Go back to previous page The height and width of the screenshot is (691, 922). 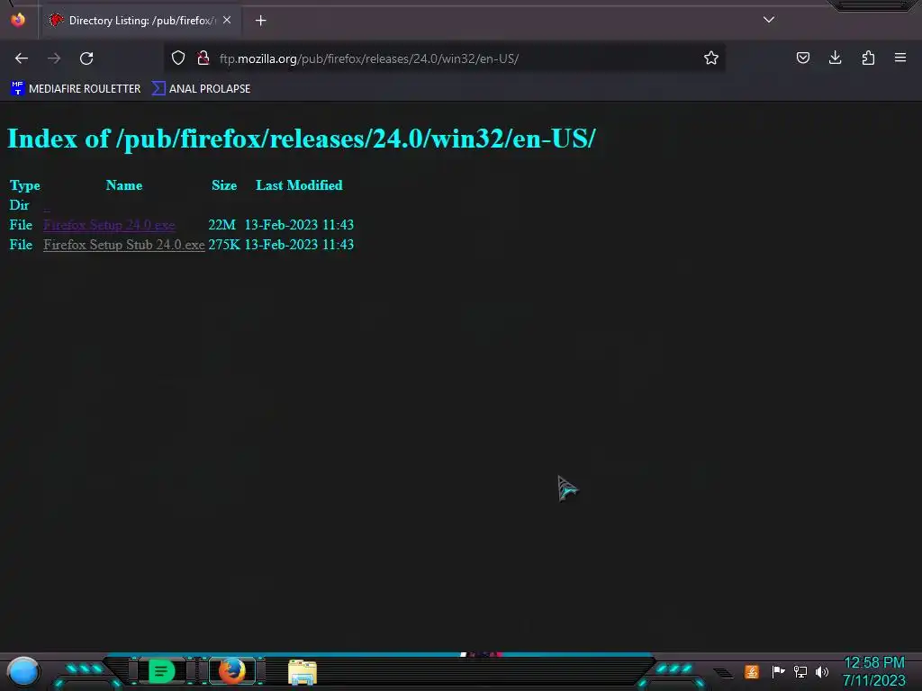point(22,58)
